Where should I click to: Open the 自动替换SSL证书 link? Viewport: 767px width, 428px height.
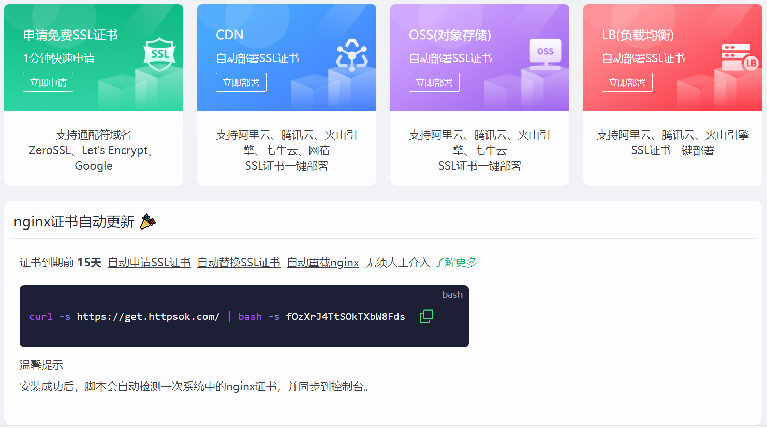239,263
